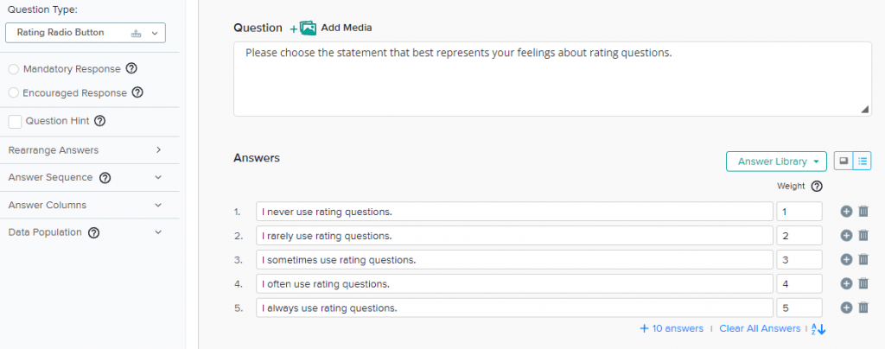
Task: Open help icon next to Encouraged Response
Action: pyautogui.click(x=137, y=92)
